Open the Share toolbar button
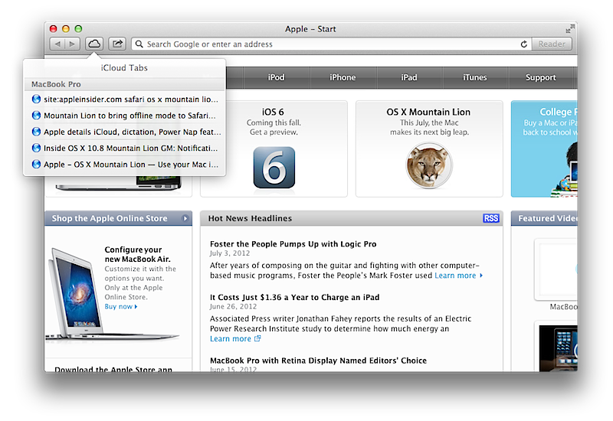The width and height of the screenshot is (613, 421). [x=117, y=44]
